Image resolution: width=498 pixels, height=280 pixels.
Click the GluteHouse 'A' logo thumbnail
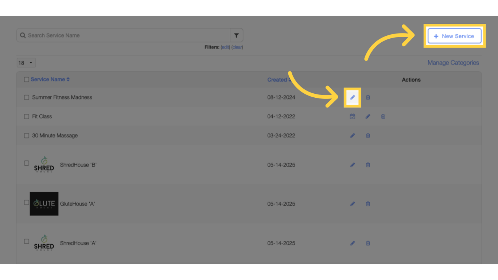pos(44,204)
